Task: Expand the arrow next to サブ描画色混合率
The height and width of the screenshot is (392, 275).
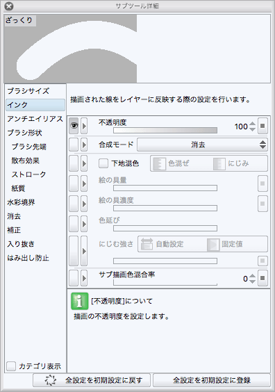Action: (84, 278)
